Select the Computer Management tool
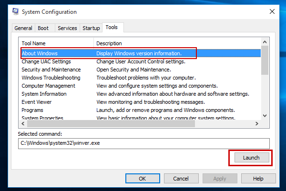The width and height of the screenshot is (286, 191). 141,86
